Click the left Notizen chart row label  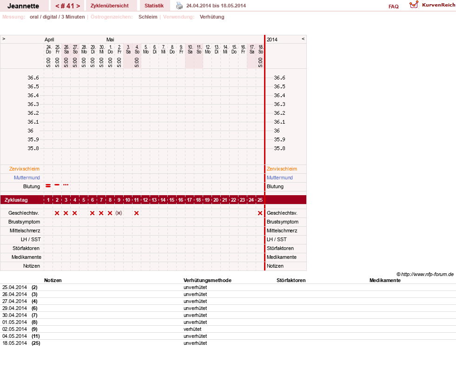(32, 266)
